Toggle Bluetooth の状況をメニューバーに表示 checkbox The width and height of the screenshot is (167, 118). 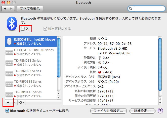tap(7, 111)
